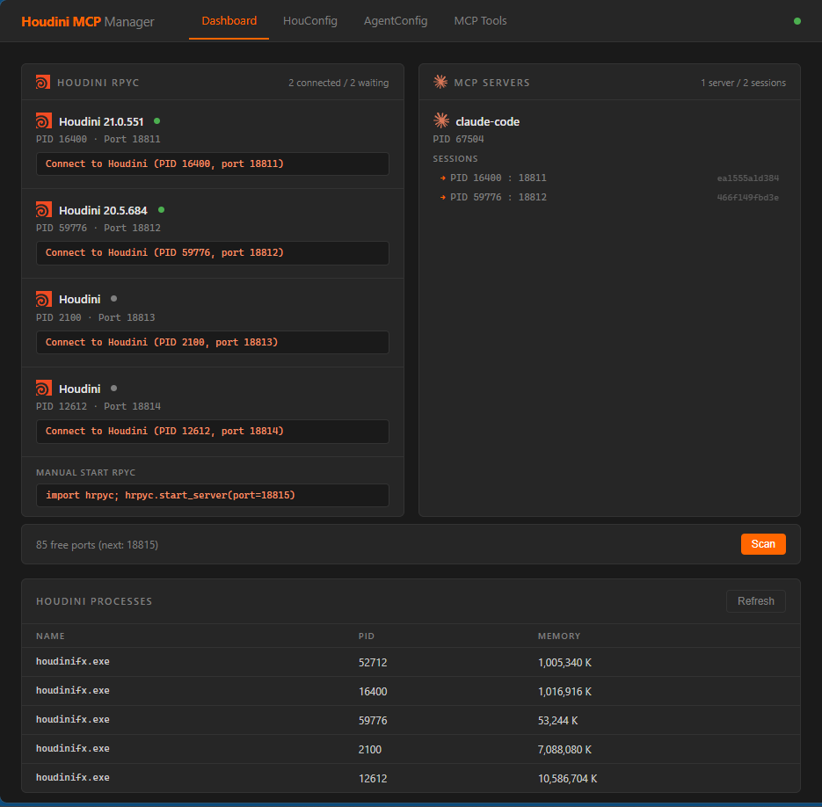The height and width of the screenshot is (807, 822).
Task: Click the Connect to Houdini PID 12612 command box
Action: (213, 431)
